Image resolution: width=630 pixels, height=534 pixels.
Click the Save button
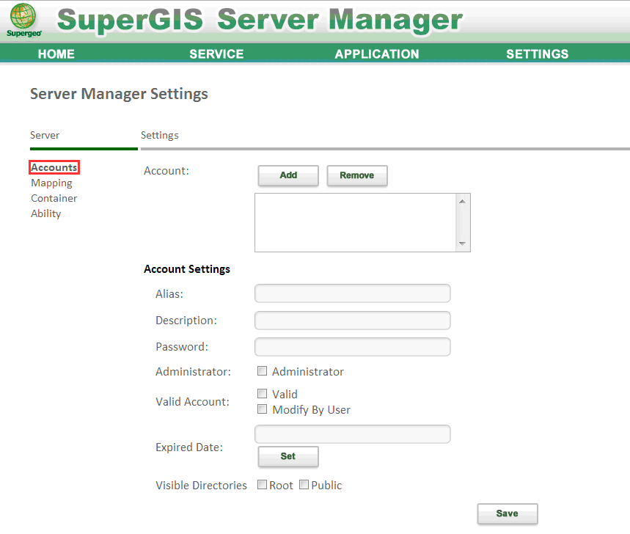(507, 513)
